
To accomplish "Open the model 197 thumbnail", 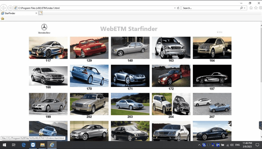I will [212, 76].
